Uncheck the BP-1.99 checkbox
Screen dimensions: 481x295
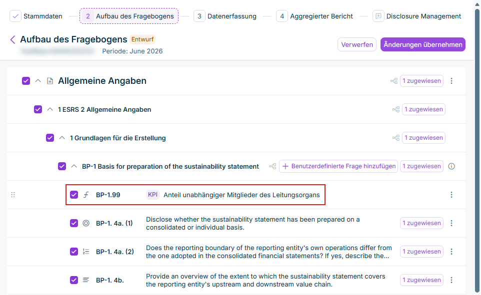point(74,195)
